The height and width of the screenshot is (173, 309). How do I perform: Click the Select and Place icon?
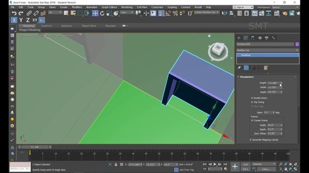116,13
